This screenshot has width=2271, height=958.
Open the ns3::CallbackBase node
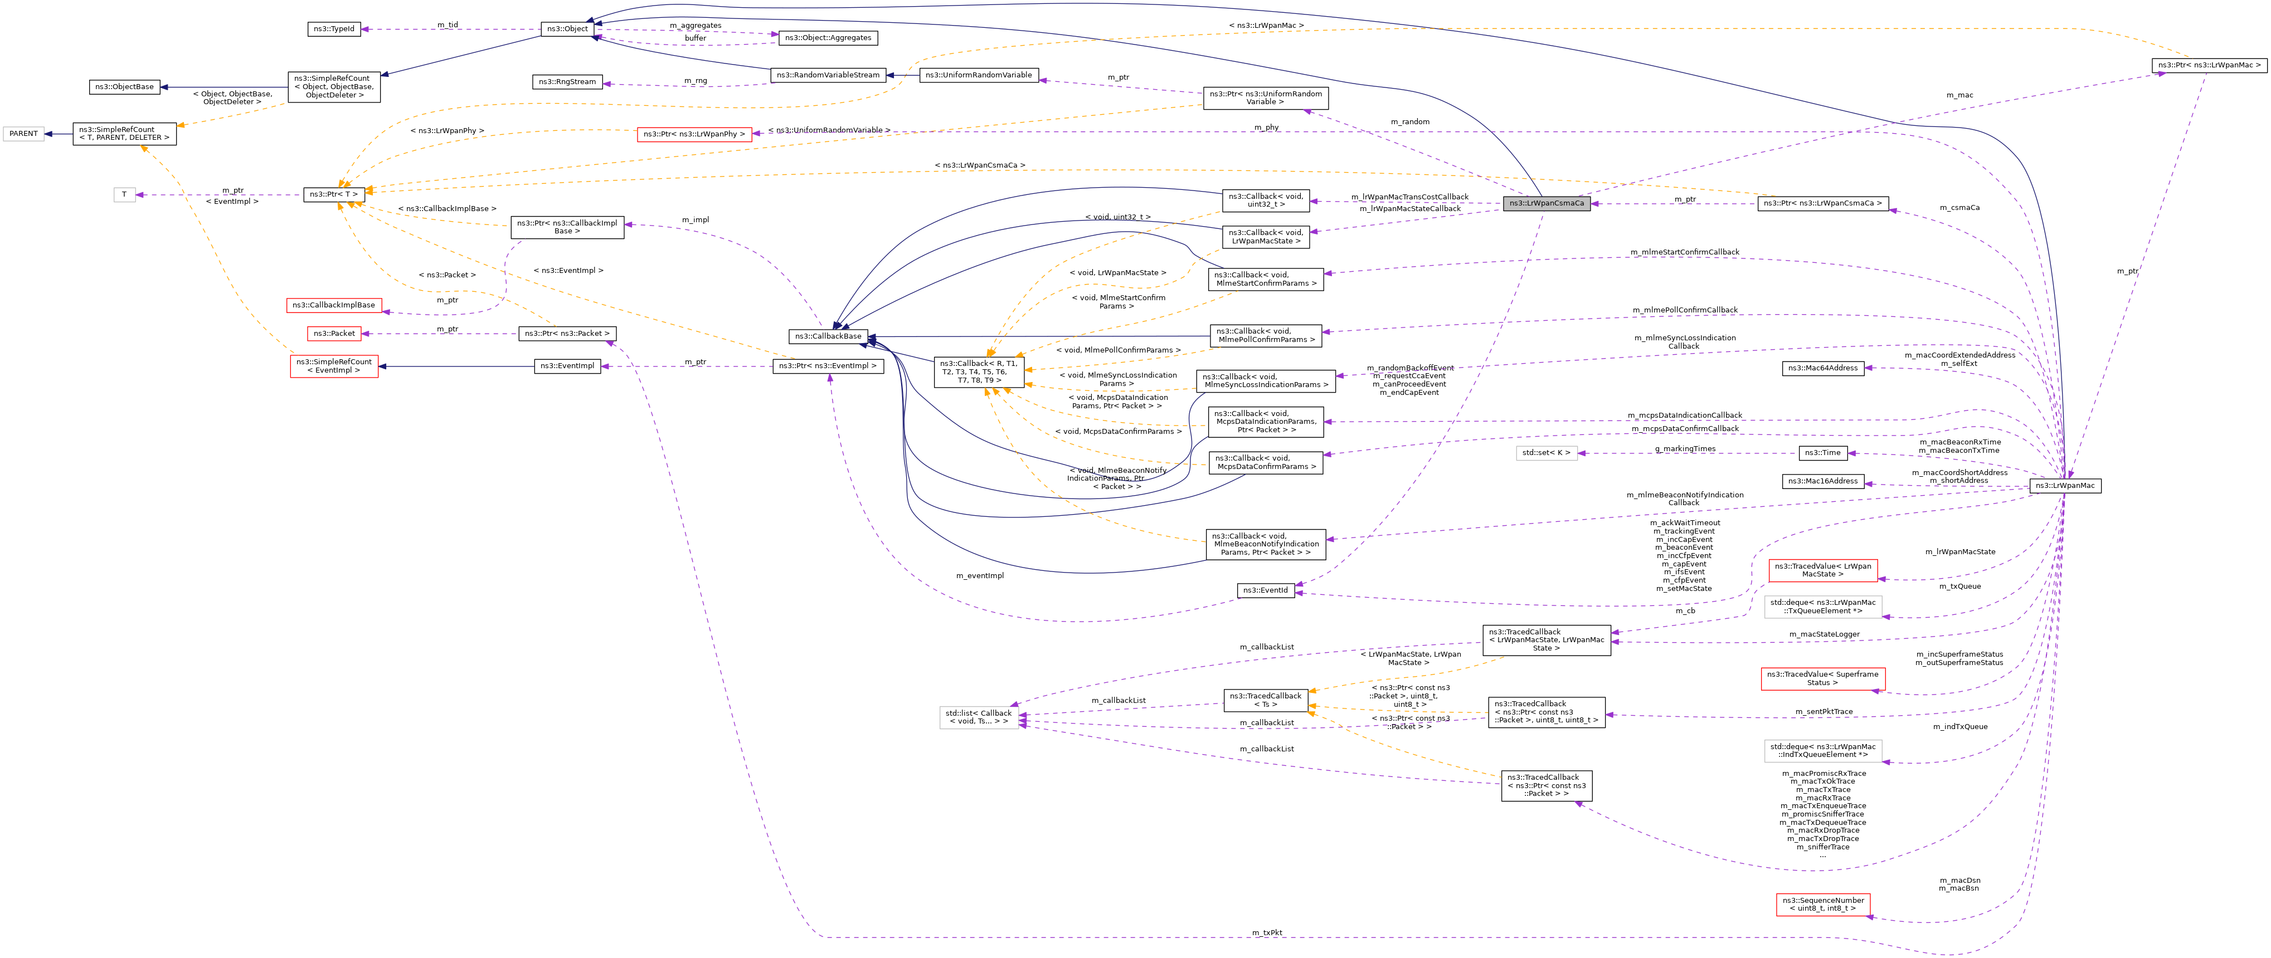(x=828, y=336)
